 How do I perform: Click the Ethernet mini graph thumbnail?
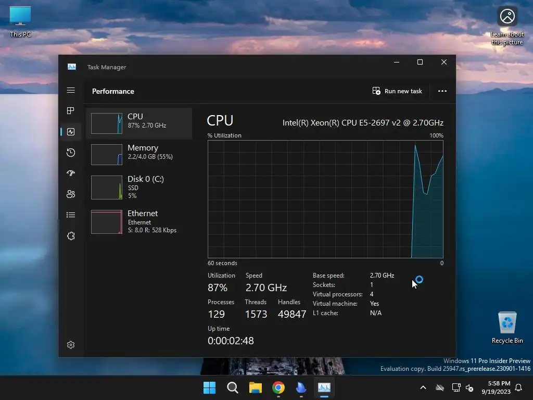click(107, 222)
